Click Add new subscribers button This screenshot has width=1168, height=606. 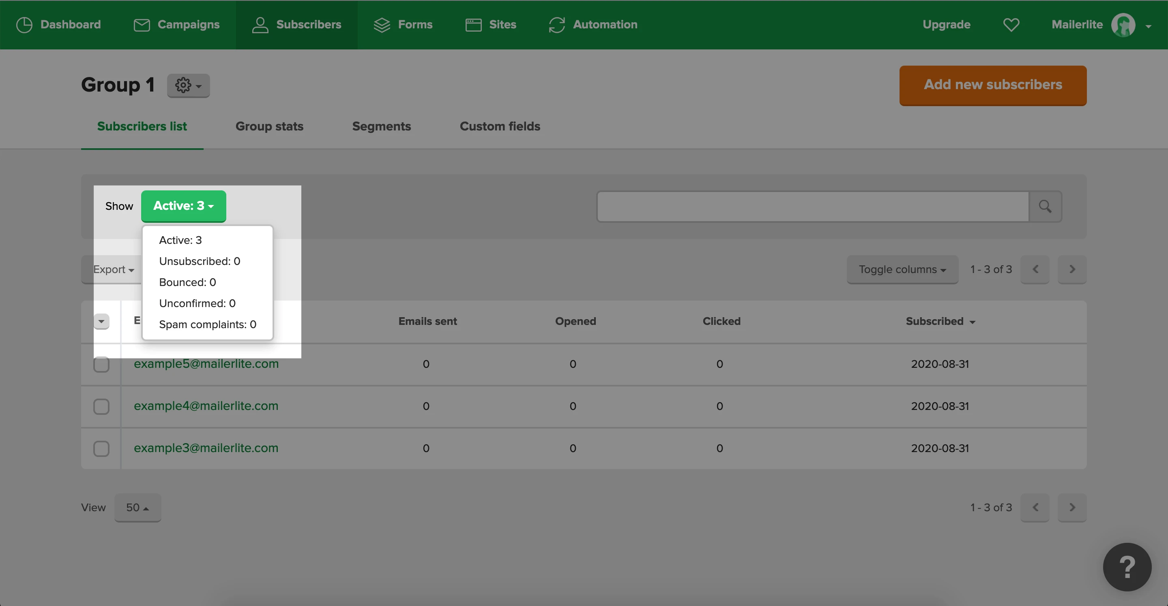pyautogui.click(x=992, y=85)
